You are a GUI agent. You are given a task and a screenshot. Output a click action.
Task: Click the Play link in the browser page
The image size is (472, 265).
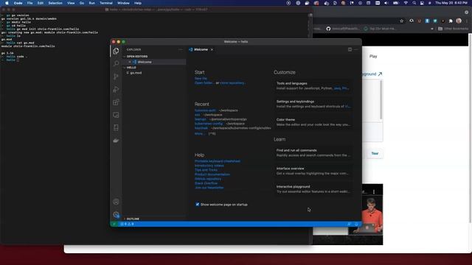click(373, 56)
